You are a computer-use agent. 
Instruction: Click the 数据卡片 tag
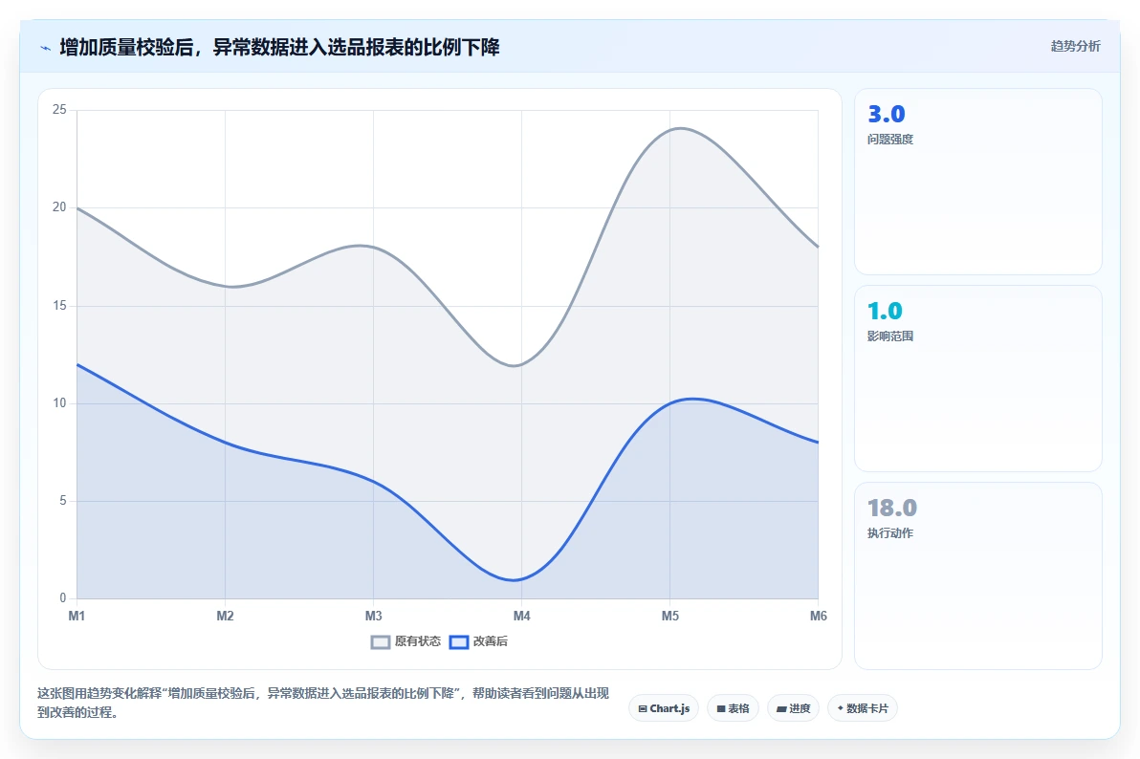click(x=863, y=708)
